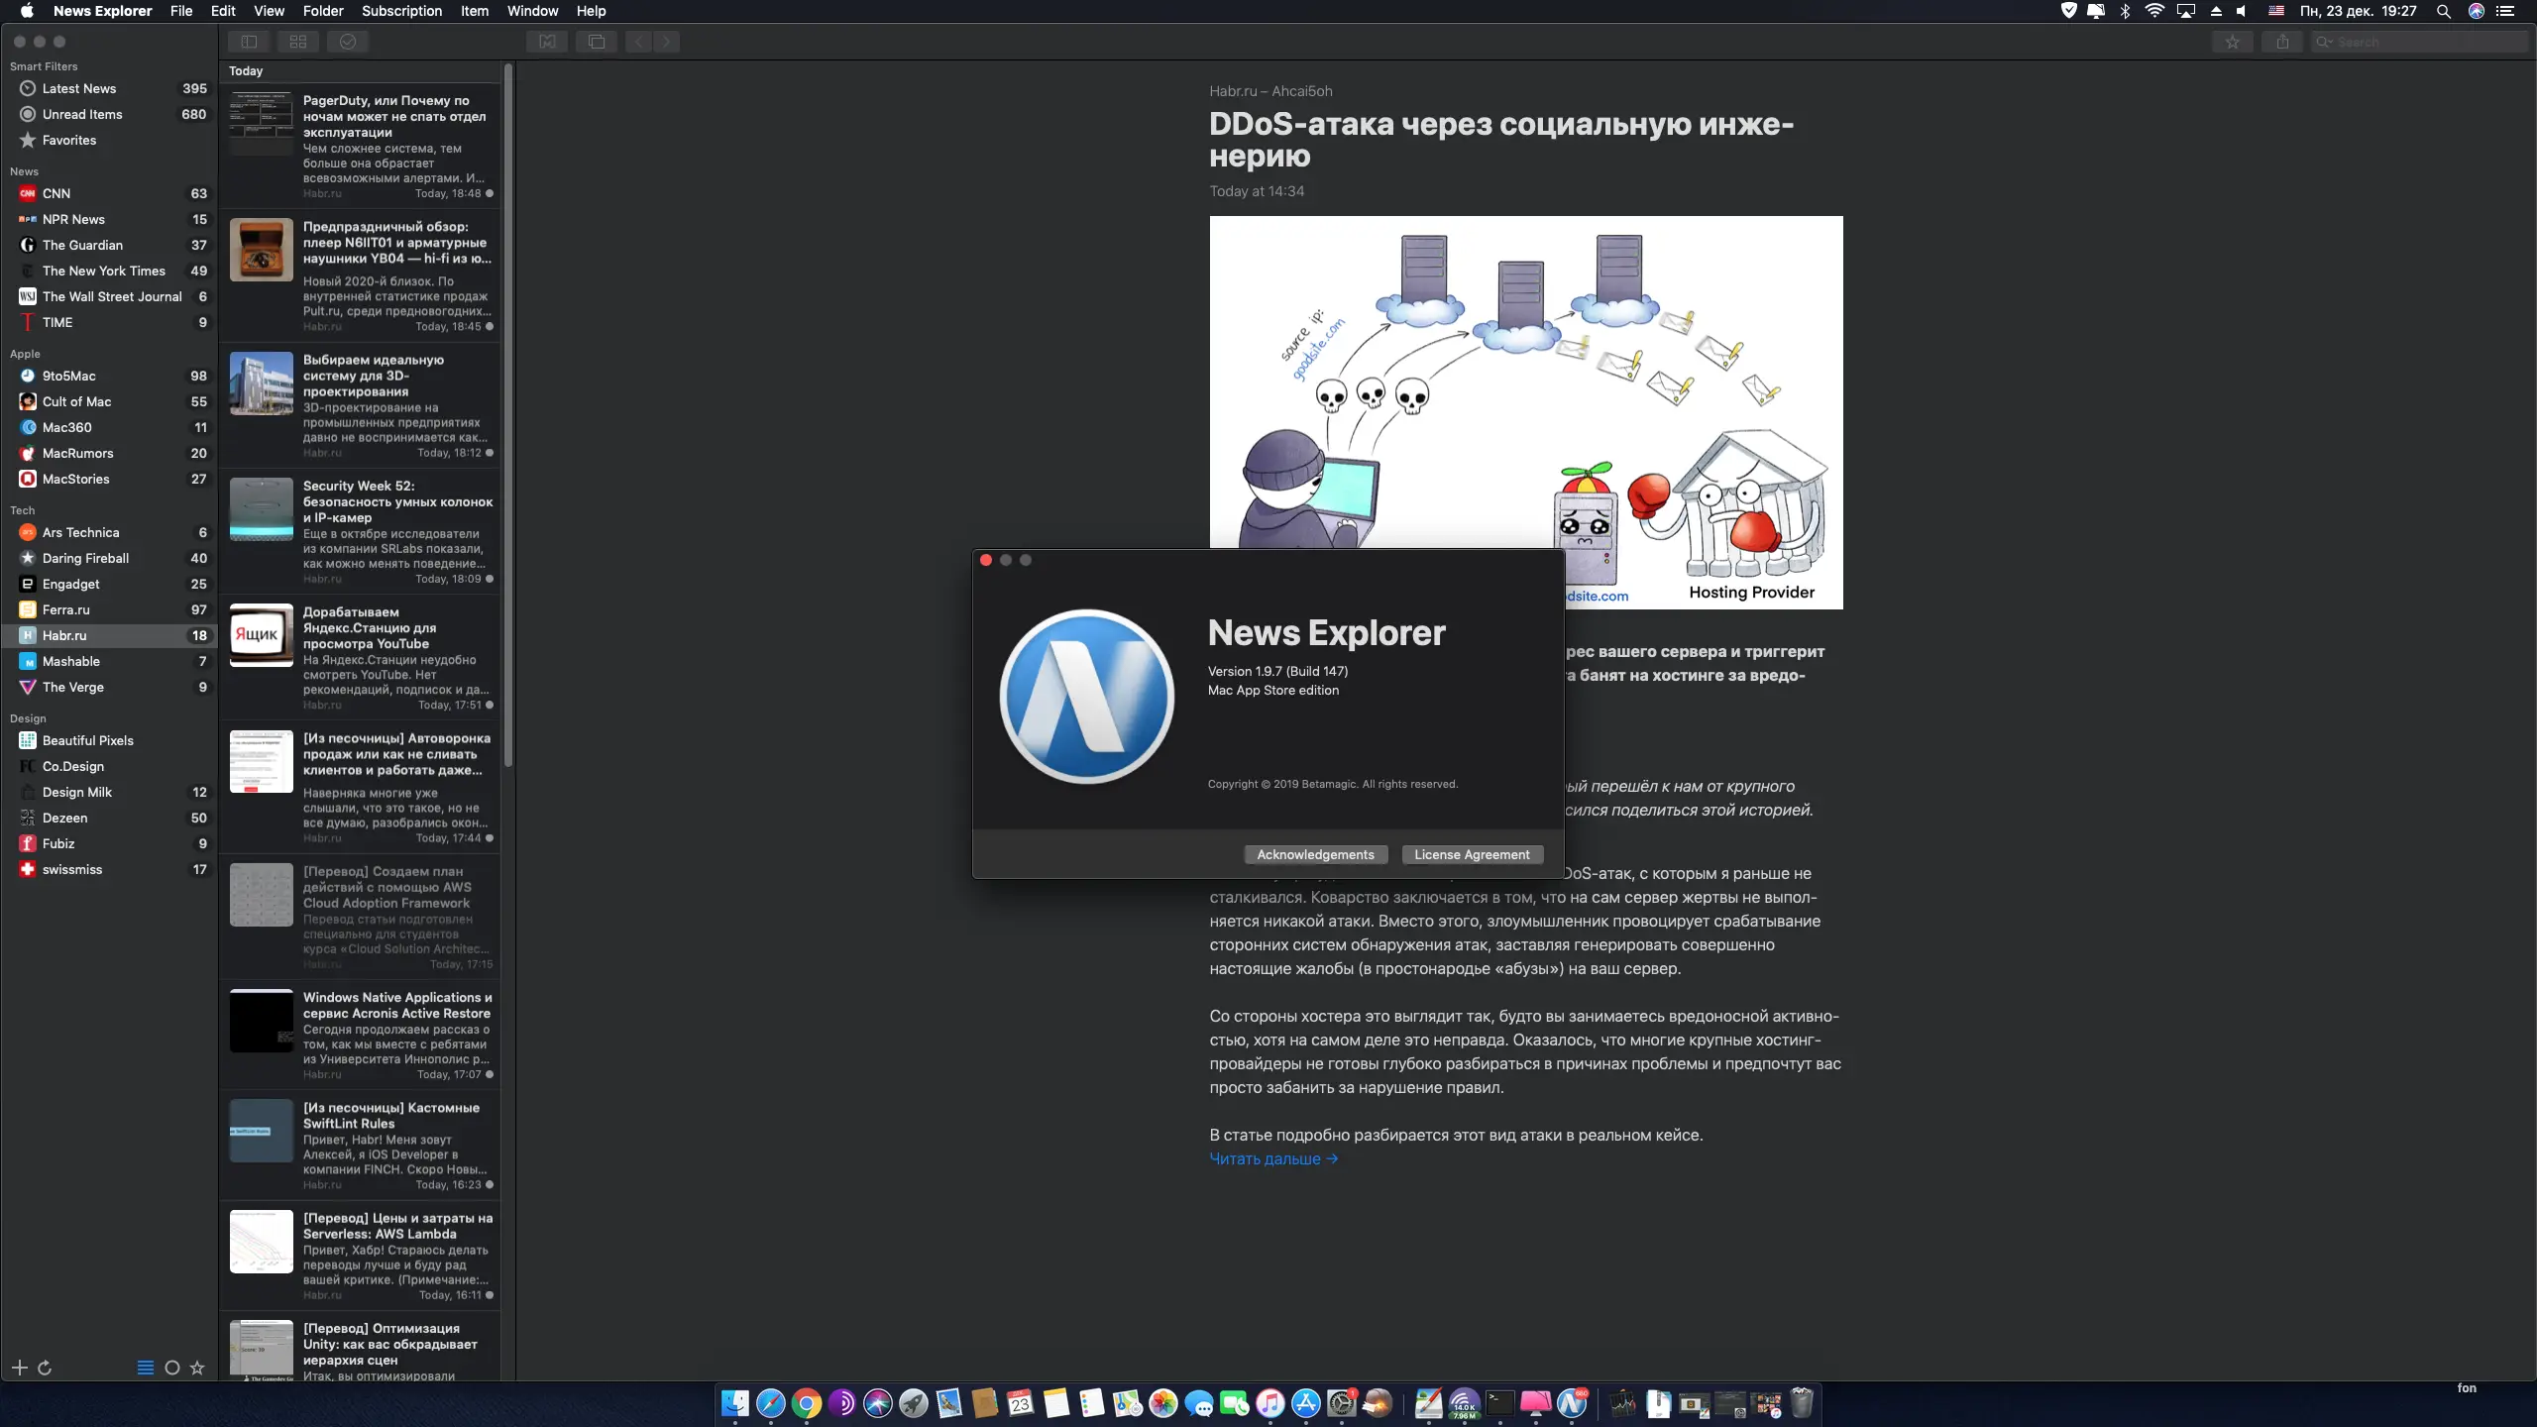Open Unread Items smart filter
The image size is (2537, 1427).
(x=109, y=114)
